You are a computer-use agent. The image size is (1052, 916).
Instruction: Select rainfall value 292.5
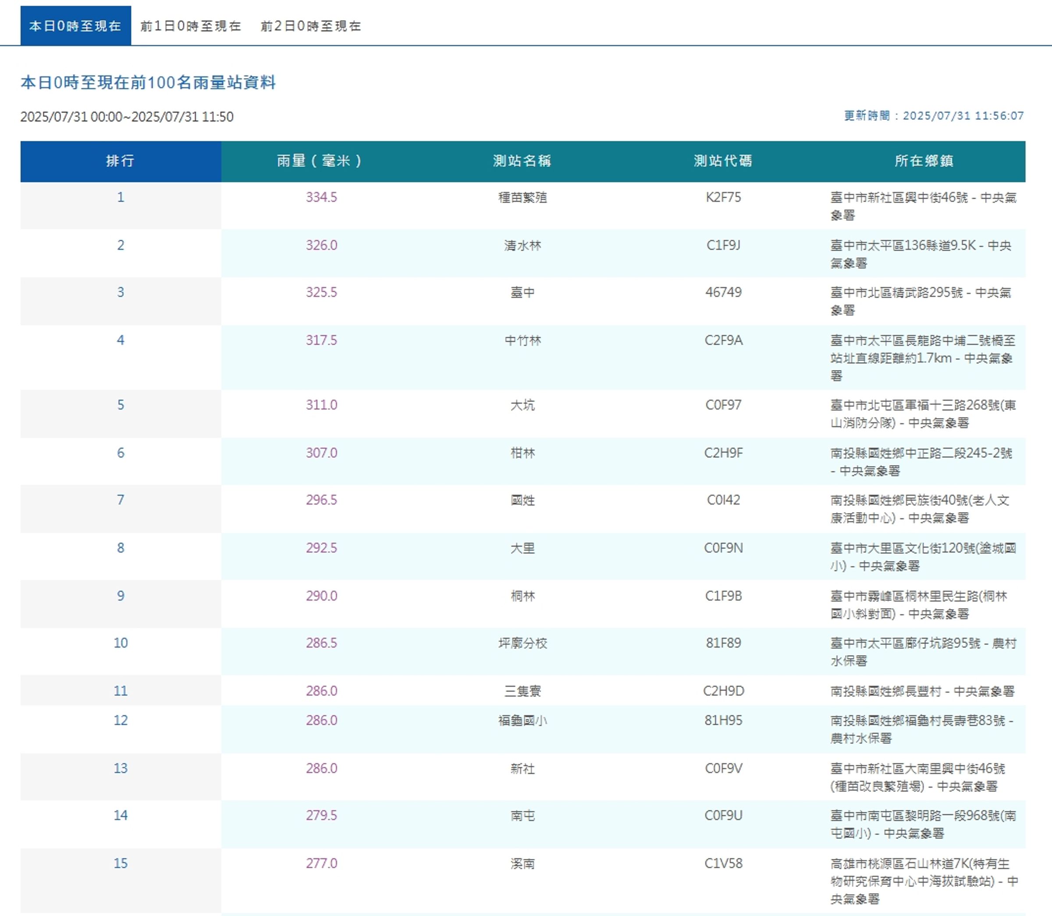pos(321,548)
